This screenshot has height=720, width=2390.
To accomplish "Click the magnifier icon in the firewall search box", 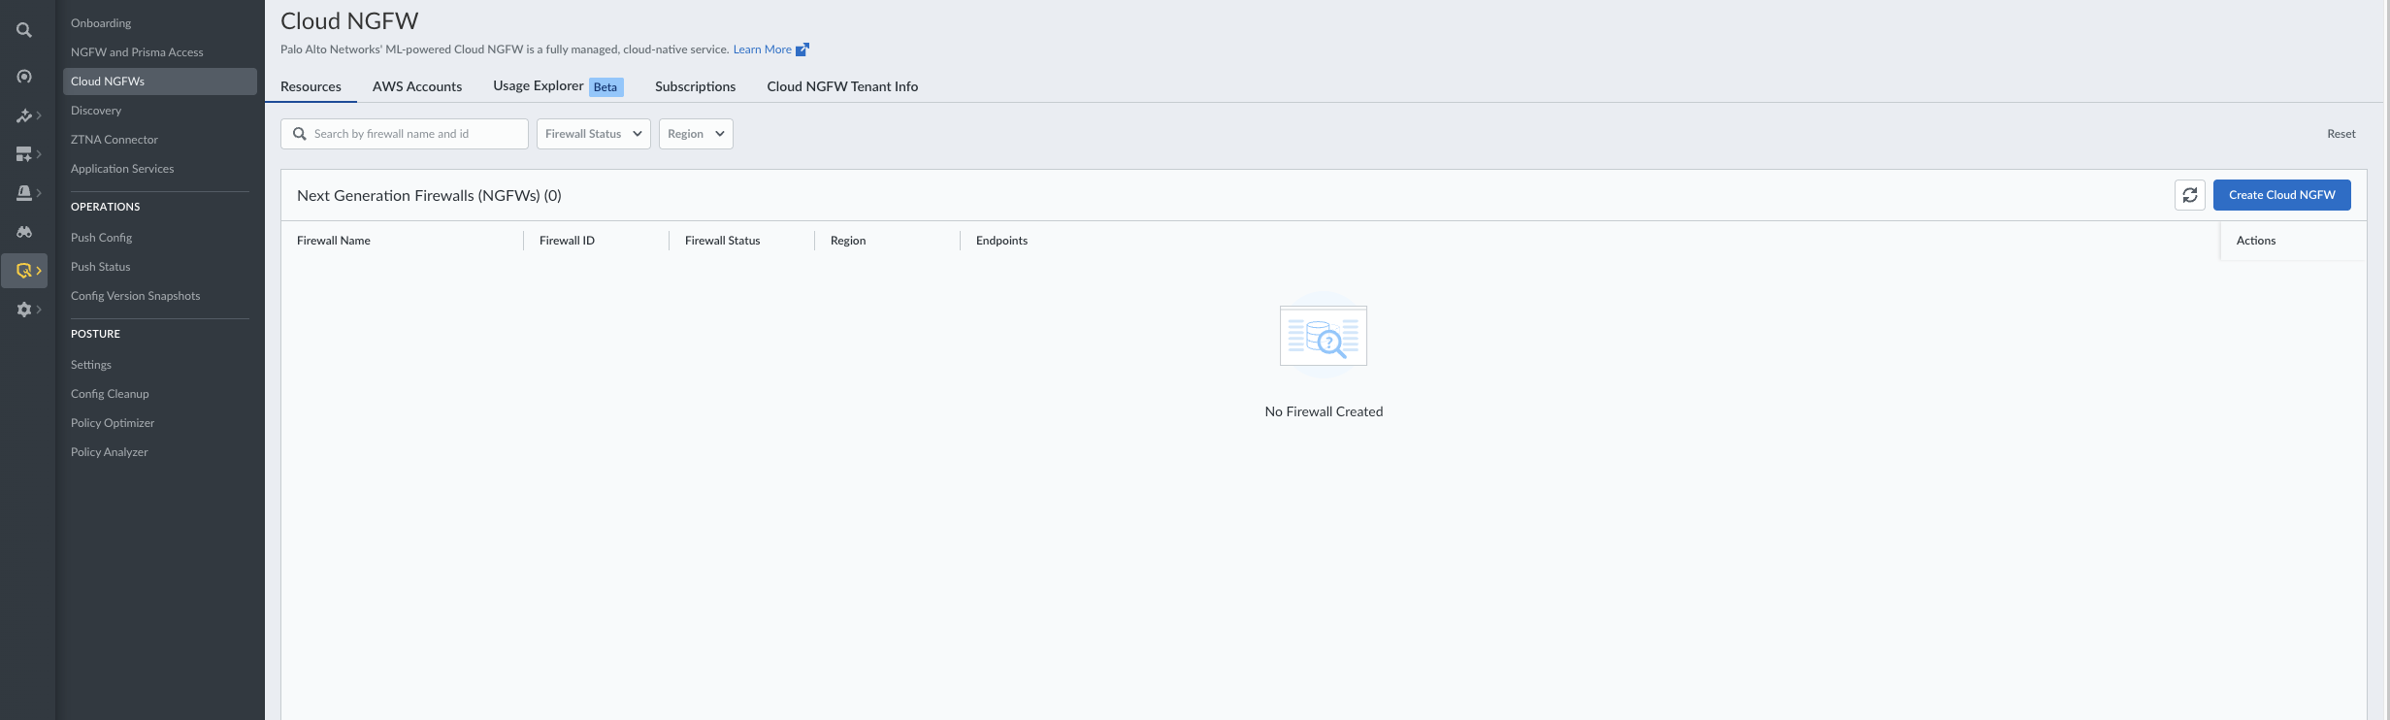I will [300, 134].
